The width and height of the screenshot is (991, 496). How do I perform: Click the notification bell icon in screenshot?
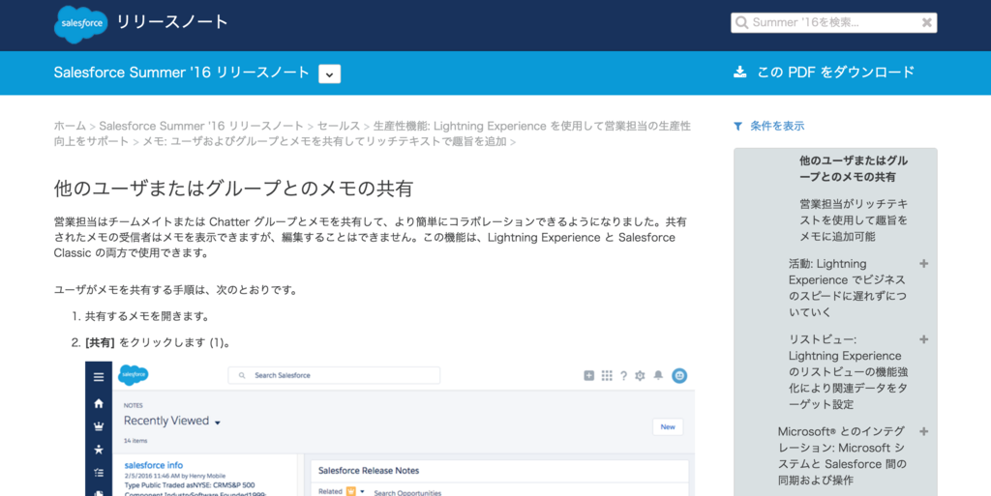tap(658, 375)
